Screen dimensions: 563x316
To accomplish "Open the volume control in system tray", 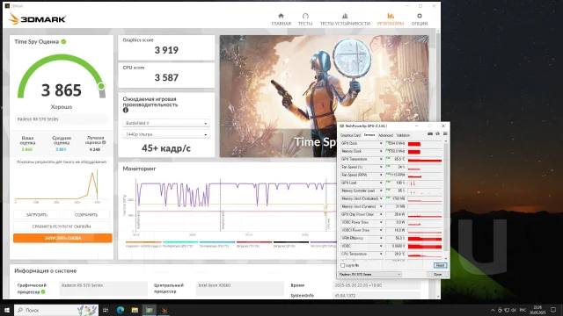I will point(514,310).
